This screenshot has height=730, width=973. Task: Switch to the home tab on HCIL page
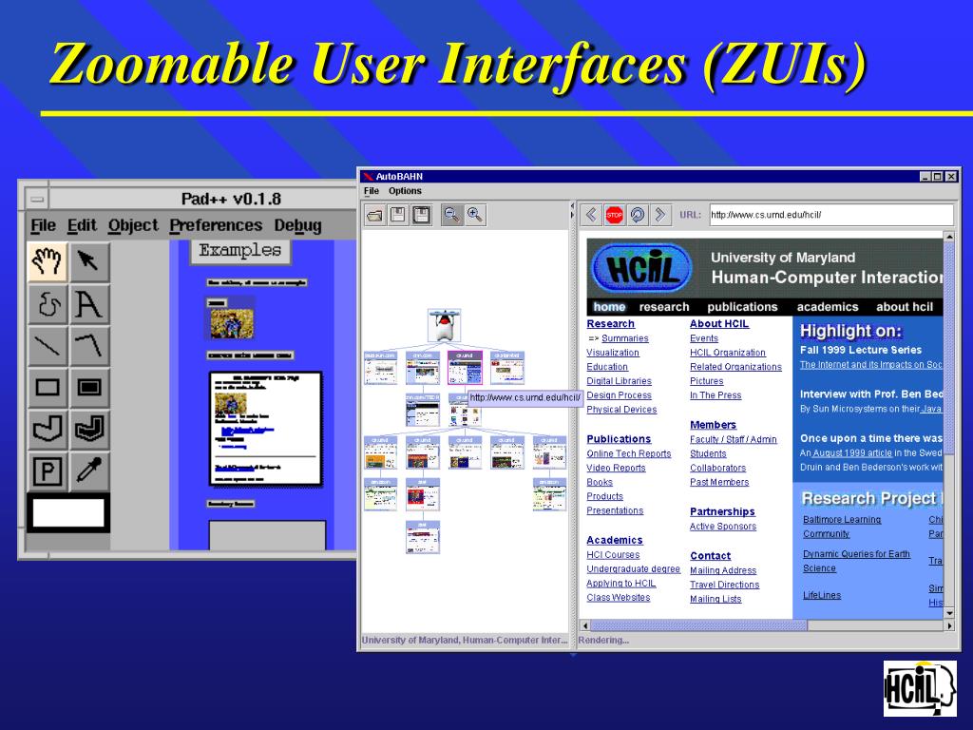coord(609,307)
